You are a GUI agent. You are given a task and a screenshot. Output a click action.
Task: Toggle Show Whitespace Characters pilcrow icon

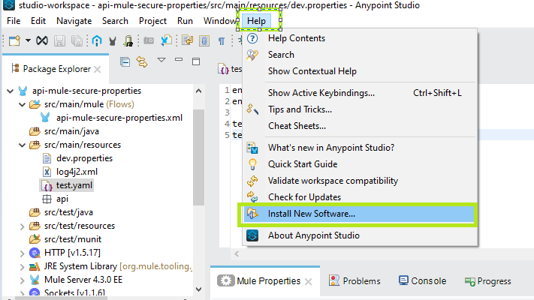click(222, 40)
